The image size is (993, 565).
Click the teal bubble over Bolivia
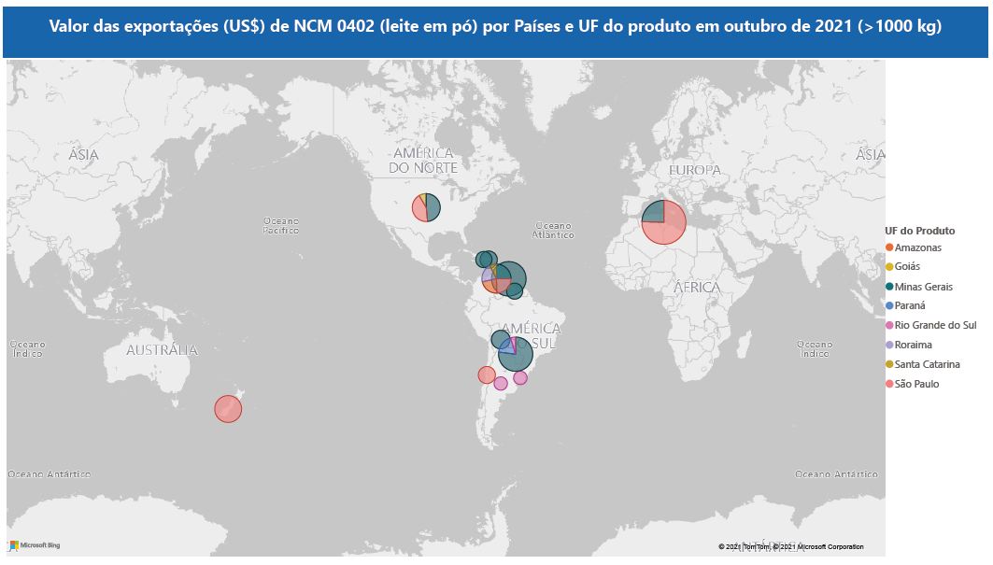pos(501,340)
